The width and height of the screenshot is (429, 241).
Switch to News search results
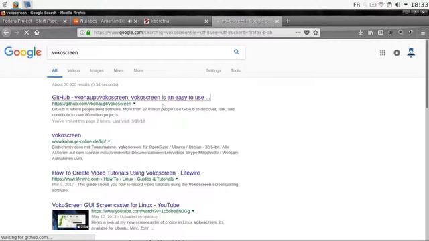pos(119,70)
